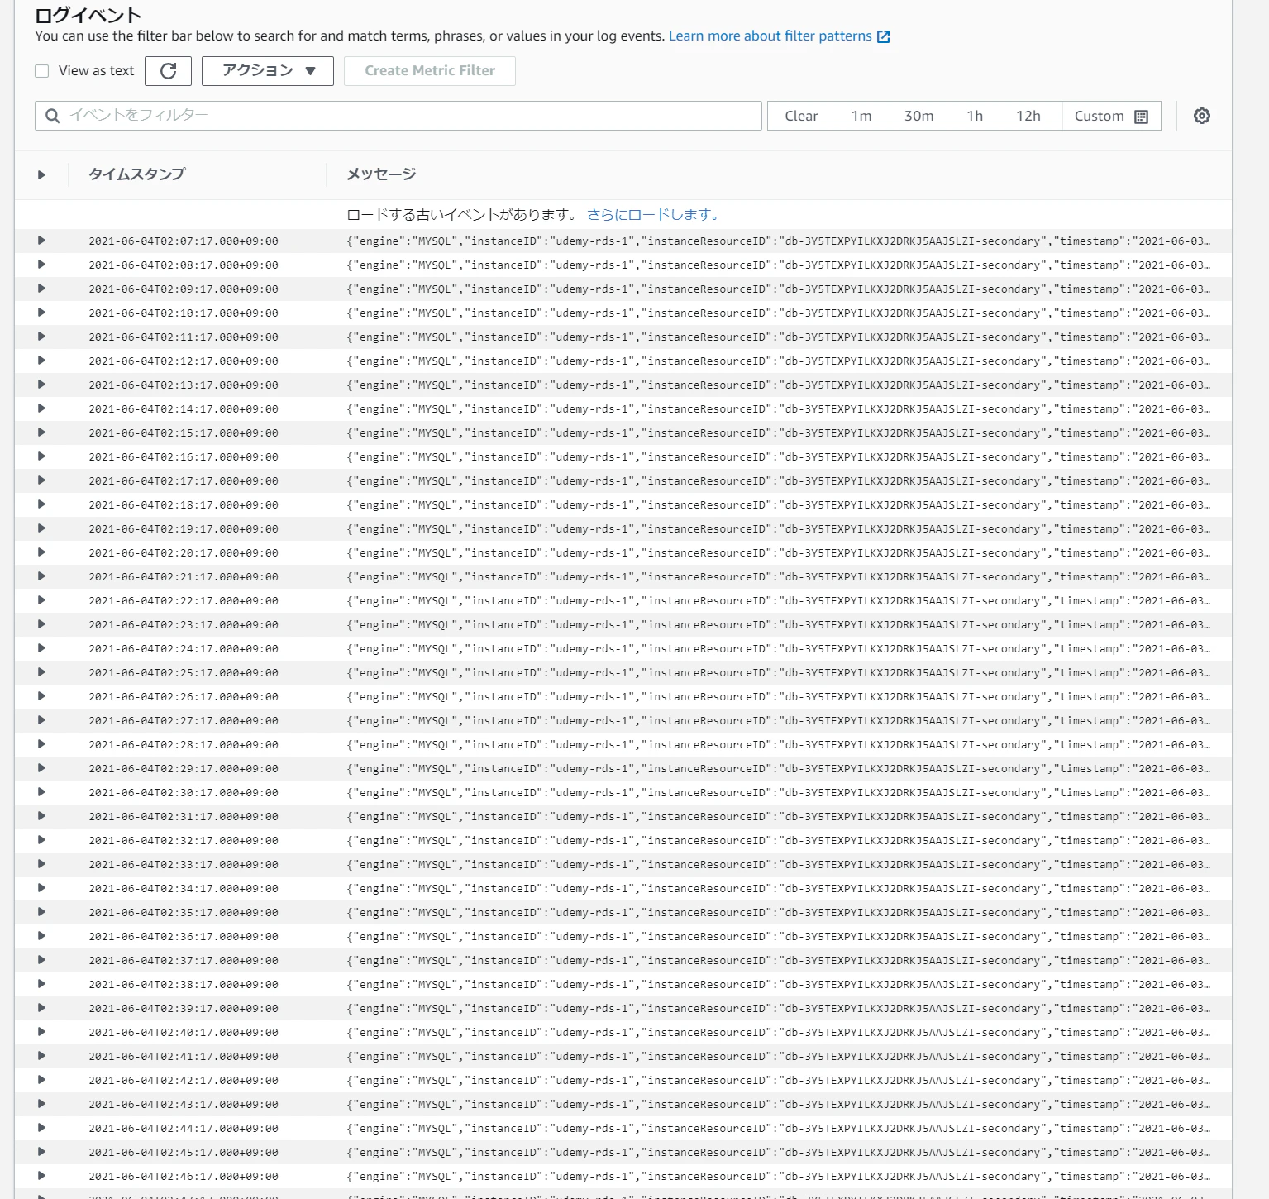Click the search magnifier icon in filter bar
1269x1199 pixels.
click(x=53, y=116)
